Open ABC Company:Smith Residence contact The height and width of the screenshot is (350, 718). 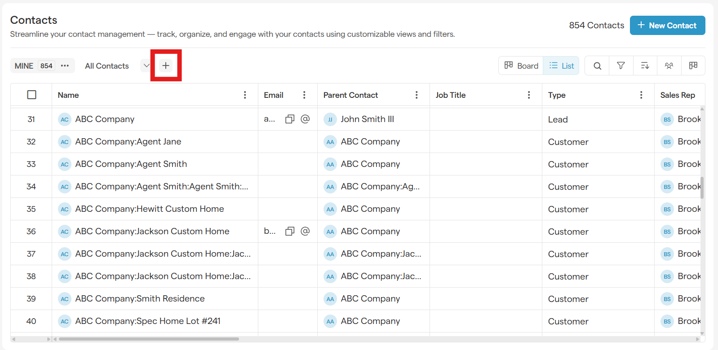(140, 298)
